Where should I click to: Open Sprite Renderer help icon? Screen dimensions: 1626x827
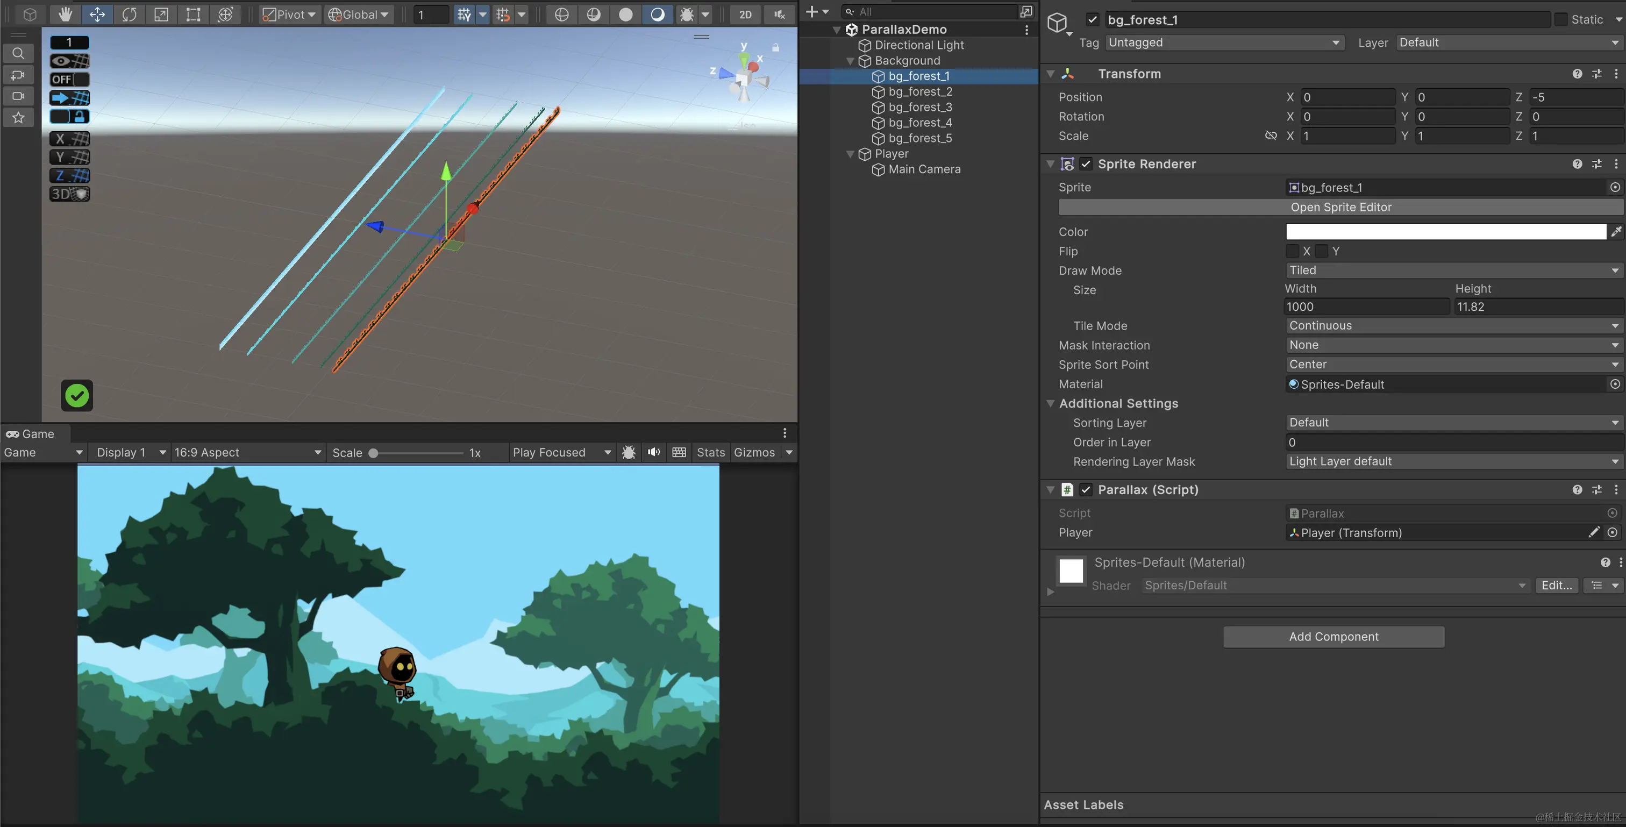pos(1577,164)
